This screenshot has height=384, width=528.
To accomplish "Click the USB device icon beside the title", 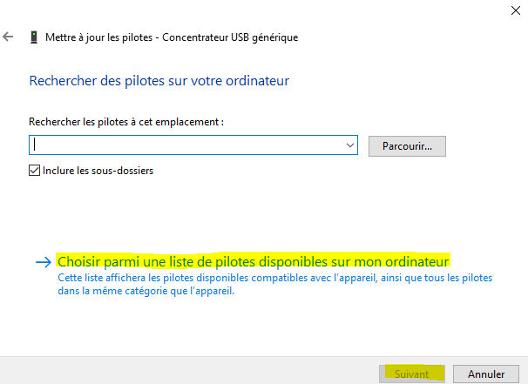I will pyautogui.click(x=33, y=37).
